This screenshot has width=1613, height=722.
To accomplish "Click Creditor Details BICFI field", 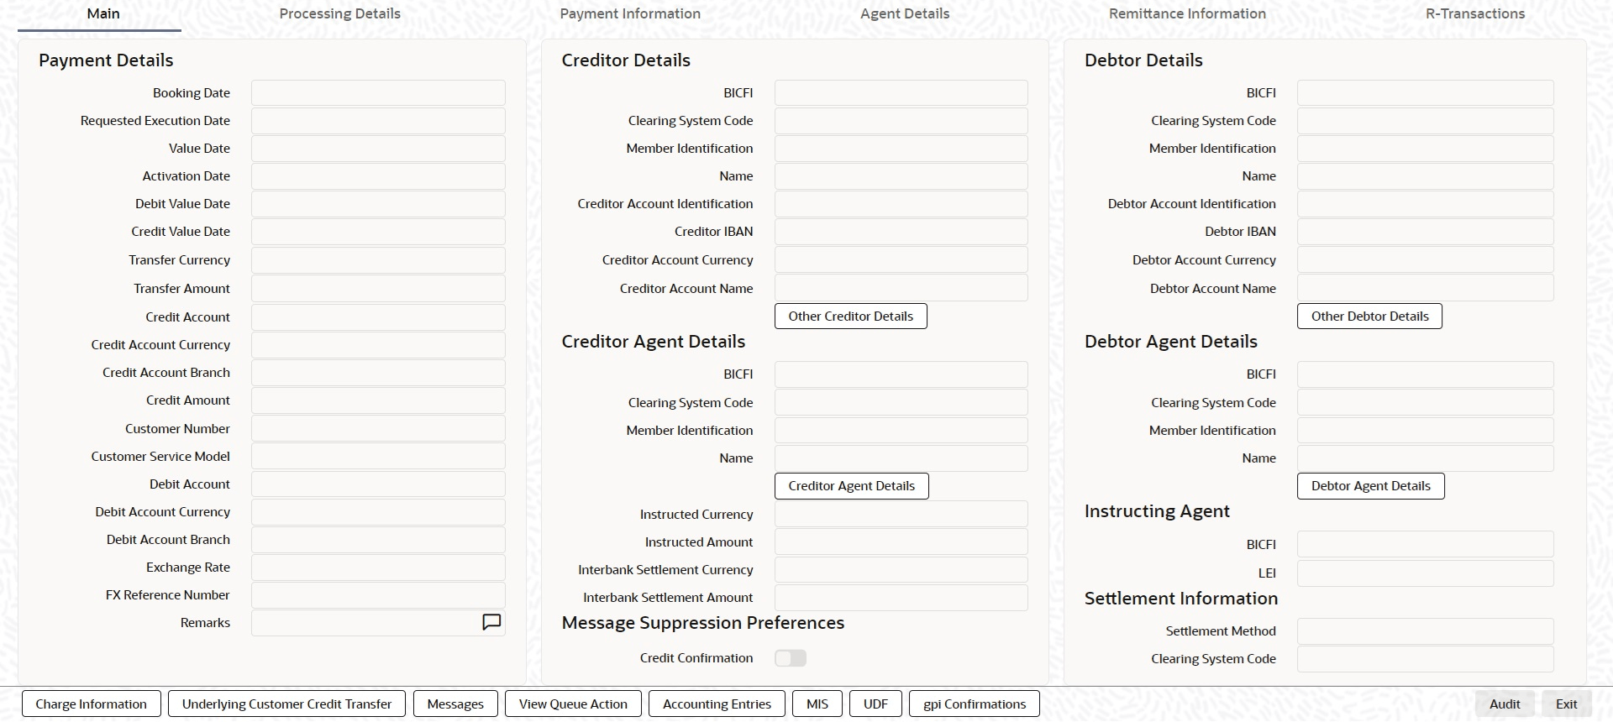I will click(901, 93).
